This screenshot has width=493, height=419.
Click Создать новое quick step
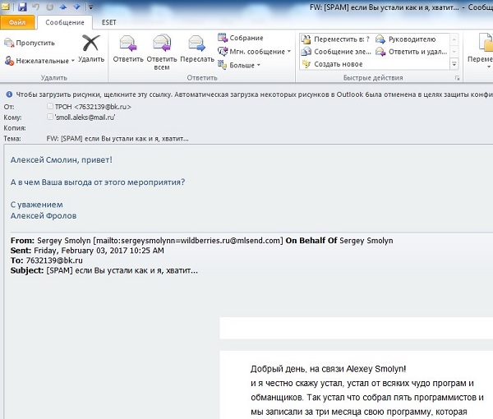point(332,64)
